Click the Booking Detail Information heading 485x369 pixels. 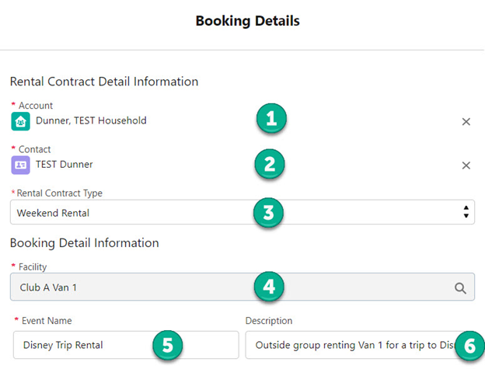pyautogui.click(x=85, y=243)
